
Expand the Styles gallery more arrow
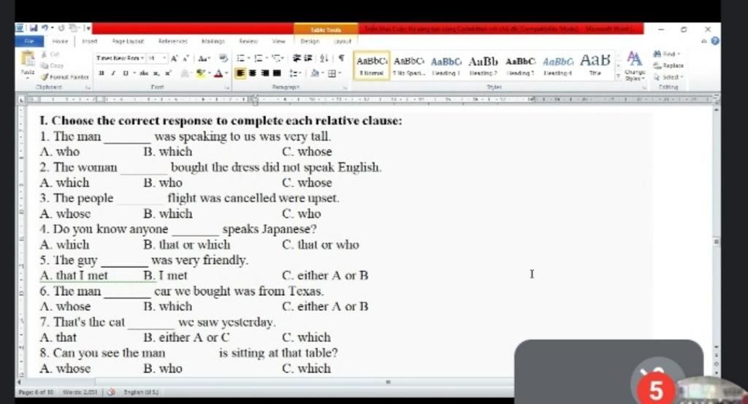pos(618,77)
